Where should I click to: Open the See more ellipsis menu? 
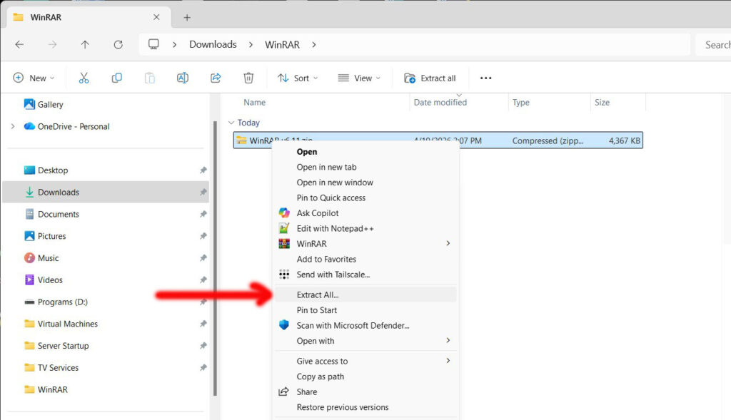[x=485, y=78]
